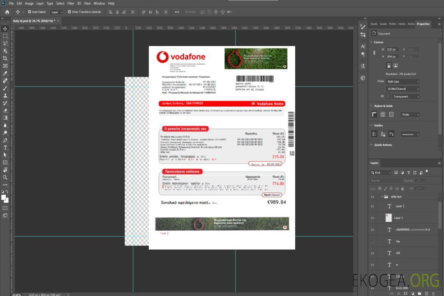This screenshot has height=296, width=444.
Task: Collapse the 'edite text' group arrow
Action: tap(382, 196)
